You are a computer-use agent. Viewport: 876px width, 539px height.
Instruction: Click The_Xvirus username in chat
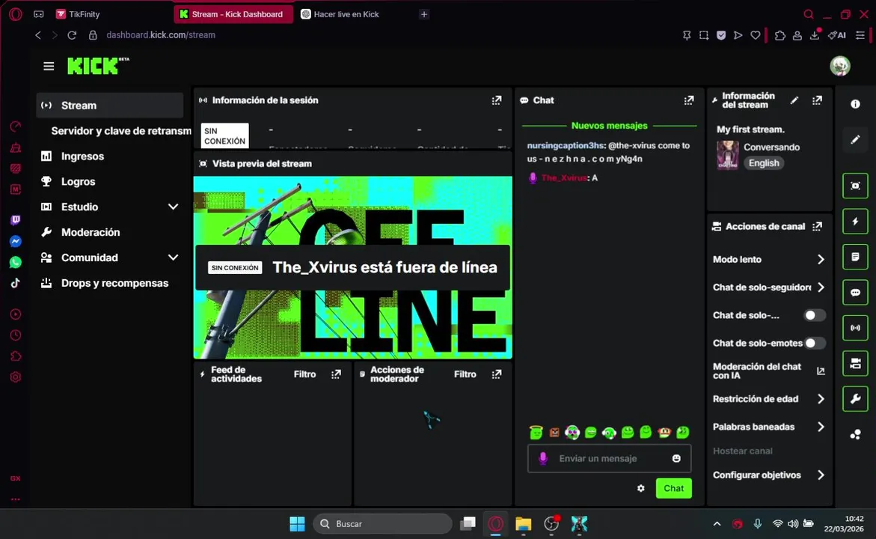tap(564, 178)
